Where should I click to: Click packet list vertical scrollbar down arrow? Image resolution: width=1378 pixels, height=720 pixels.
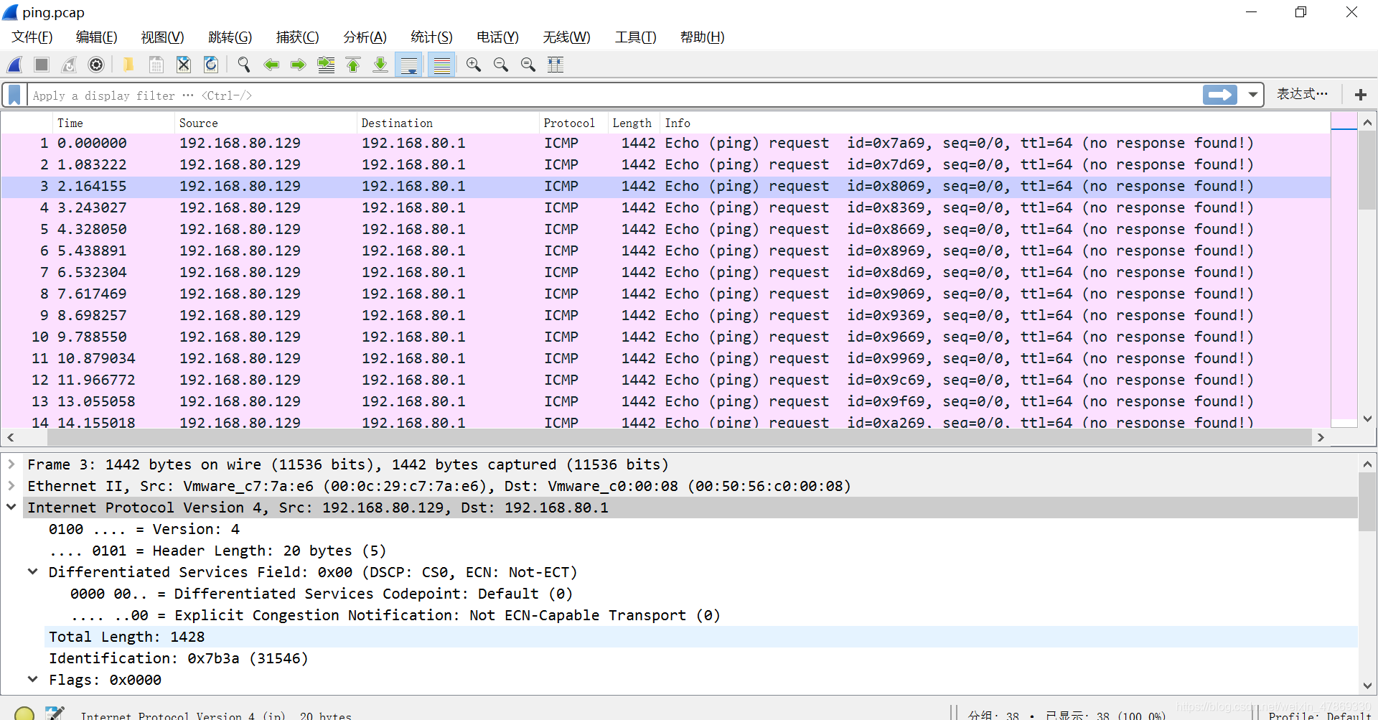(1367, 419)
